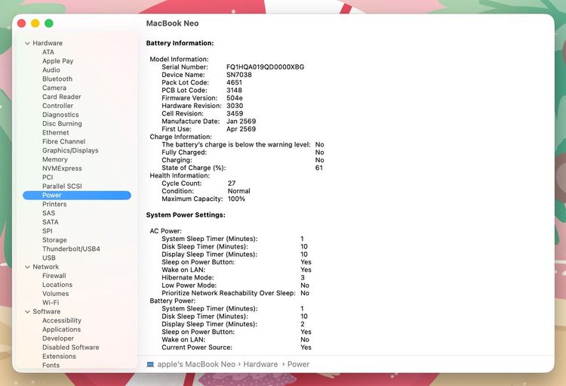The width and height of the screenshot is (566, 386).
Task: Select Disc Burning entry
Action: 62,124
